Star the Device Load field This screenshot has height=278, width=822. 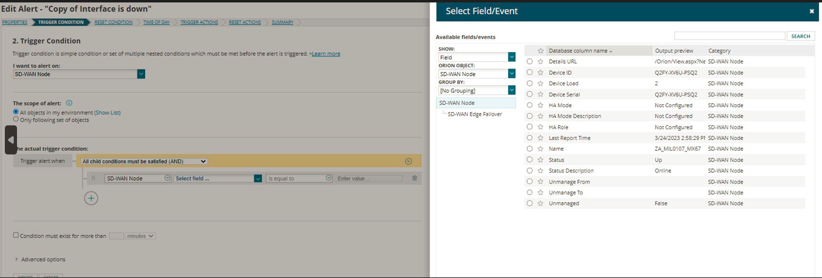click(x=540, y=84)
